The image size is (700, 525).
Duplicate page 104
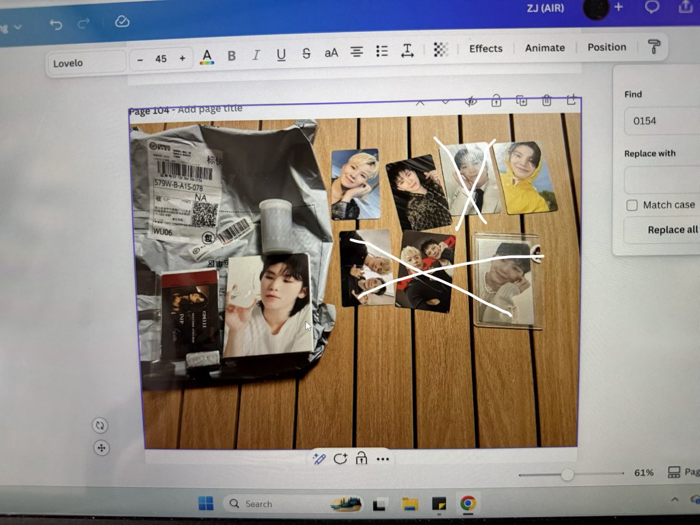click(x=521, y=101)
